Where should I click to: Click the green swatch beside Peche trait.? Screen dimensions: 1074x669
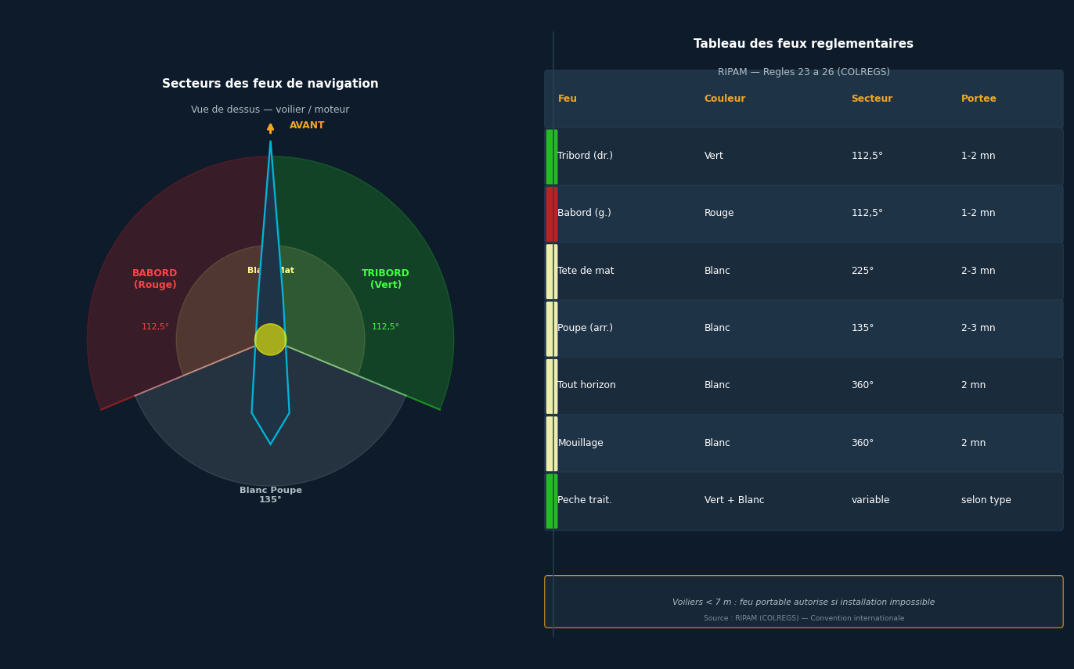click(552, 501)
